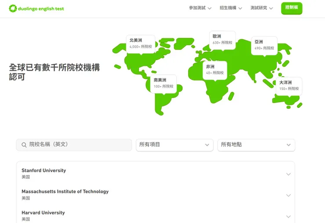Viewport: 325px width, 223px height.
Task: Click the 490+ 所院校 count text
Action: (x=264, y=48)
